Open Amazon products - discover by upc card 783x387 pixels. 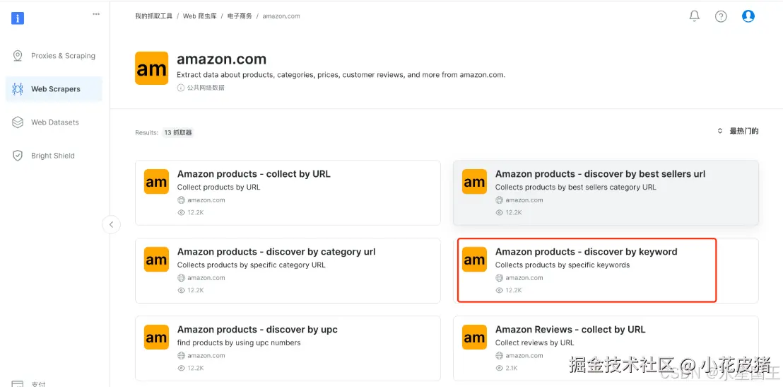pos(257,330)
